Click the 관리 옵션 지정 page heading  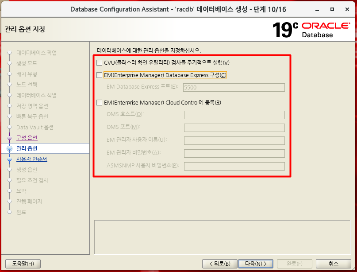pos(25,29)
